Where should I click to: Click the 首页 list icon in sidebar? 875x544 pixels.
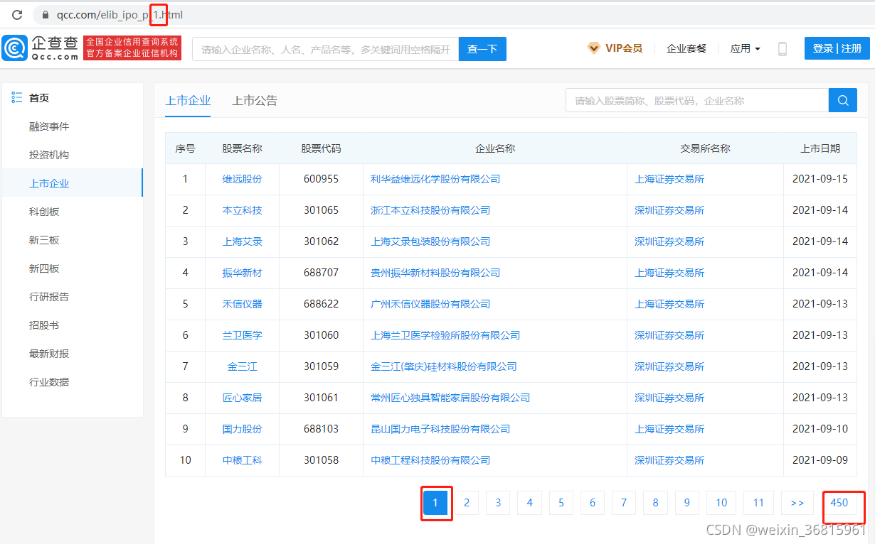pyautogui.click(x=17, y=98)
